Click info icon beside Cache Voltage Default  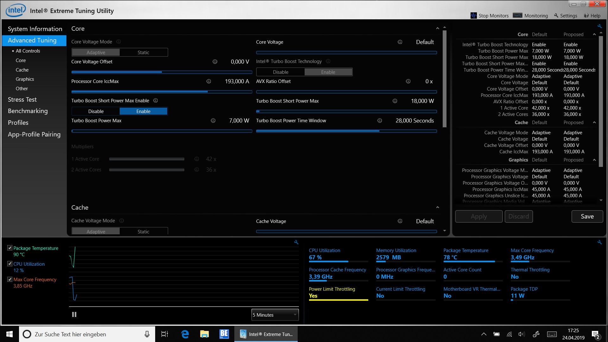pos(400,221)
